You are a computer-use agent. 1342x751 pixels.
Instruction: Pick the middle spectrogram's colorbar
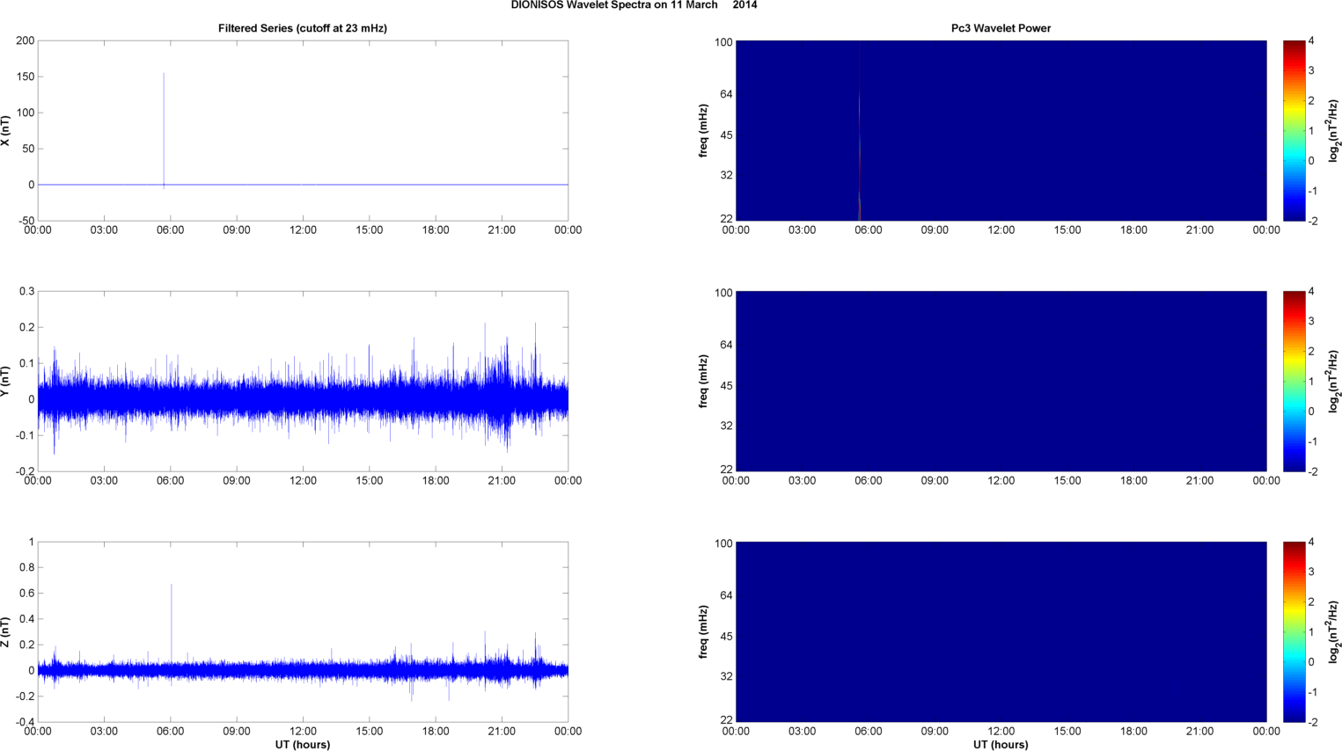click(x=1294, y=382)
